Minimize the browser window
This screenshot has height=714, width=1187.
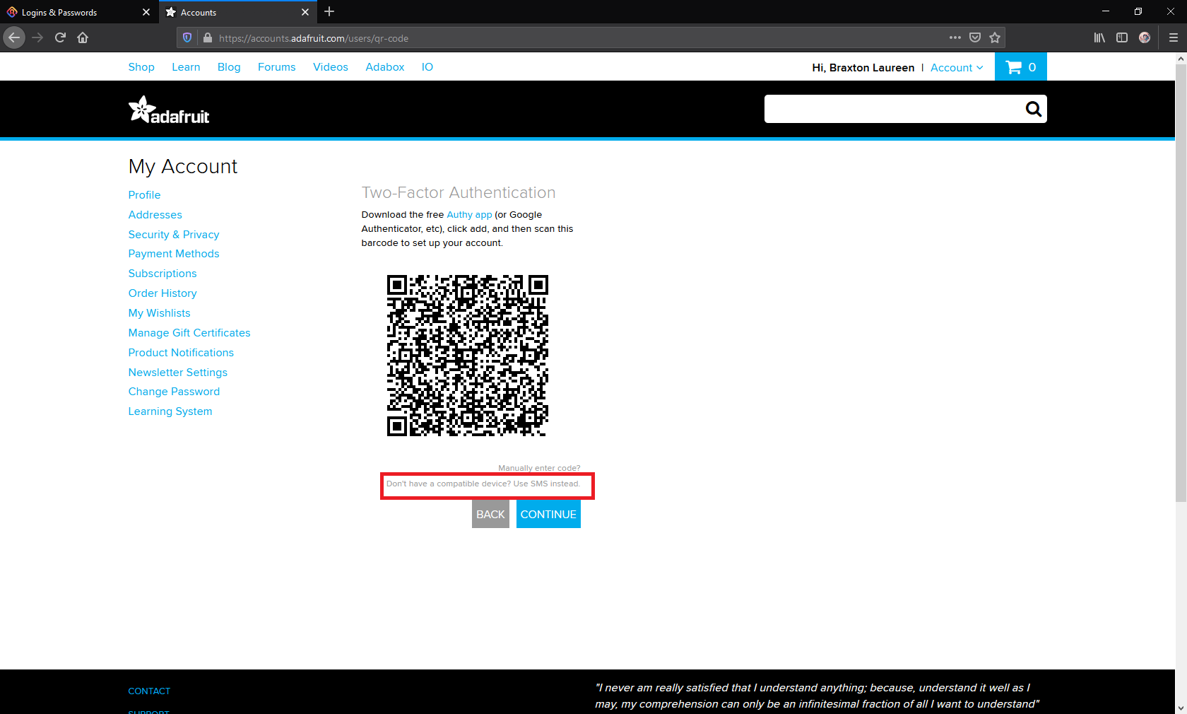pyautogui.click(x=1106, y=11)
